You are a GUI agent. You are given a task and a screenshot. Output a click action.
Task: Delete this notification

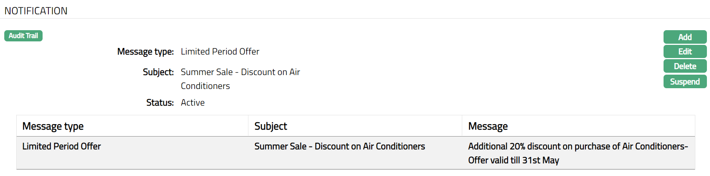(684, 66)
